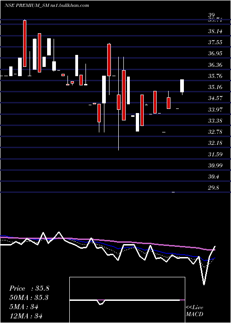
Task: Click the 30.4 price axis label
Action: click(x=214, y=177)
